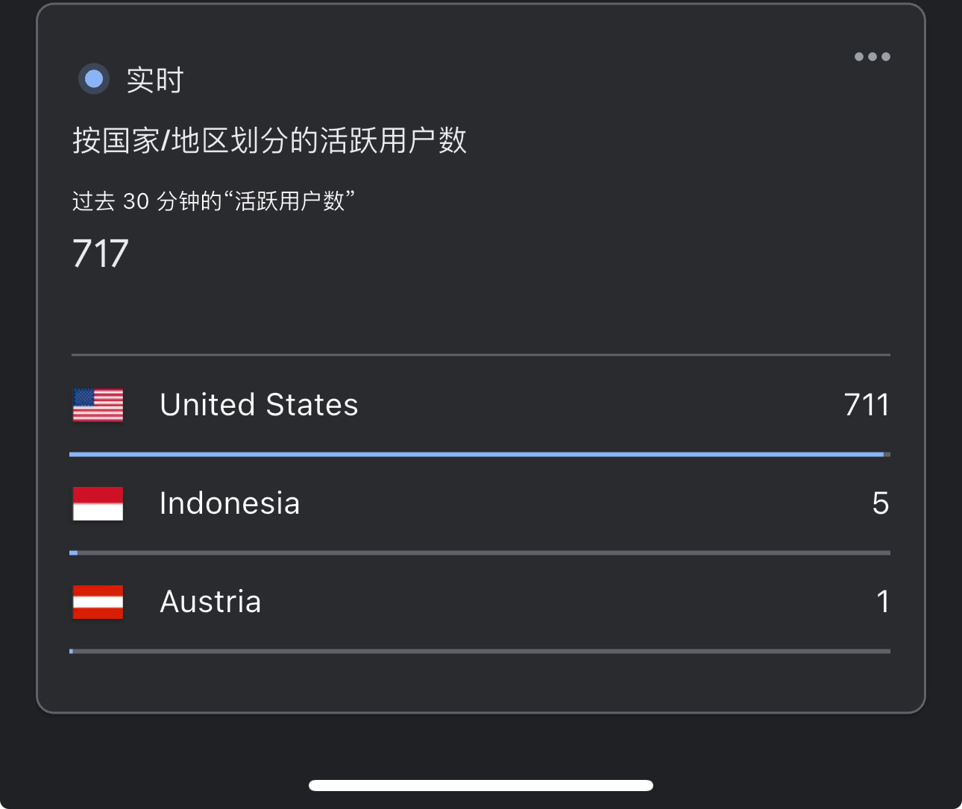The height and width of the screenshot is (809, 962).
Task: Tap the 过去 30 分钟的活跃用户数 subtitle
Action: [x=213, y=201]
